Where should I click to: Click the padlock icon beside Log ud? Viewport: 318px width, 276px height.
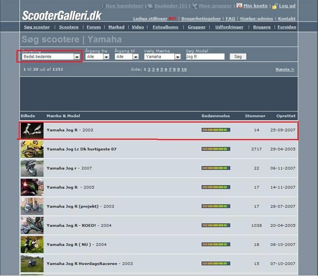pos(274,6)
